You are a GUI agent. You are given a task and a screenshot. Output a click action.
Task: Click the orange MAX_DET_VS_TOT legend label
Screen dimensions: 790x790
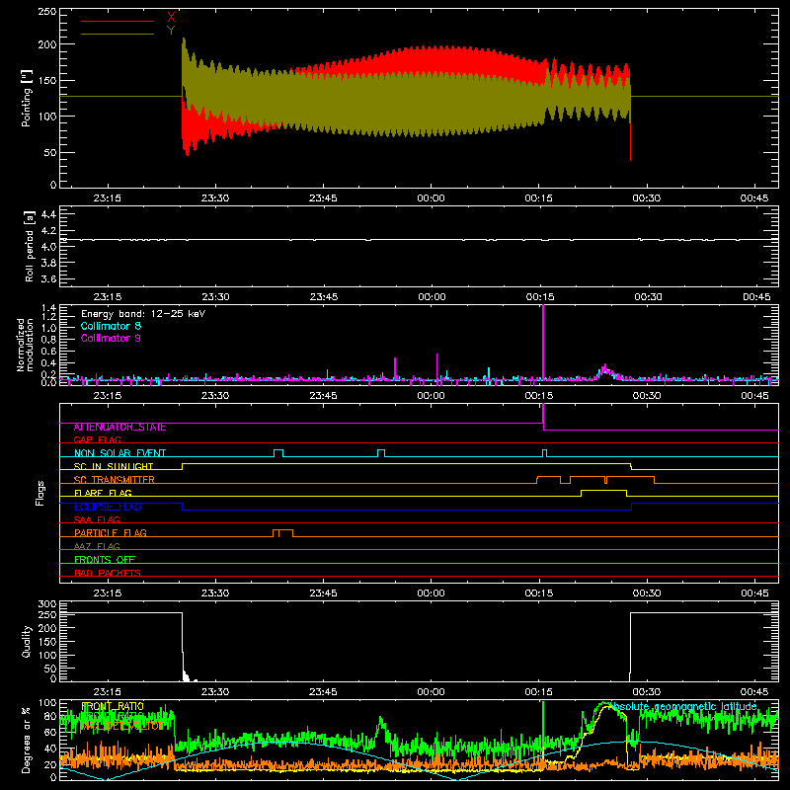[122, 726]
